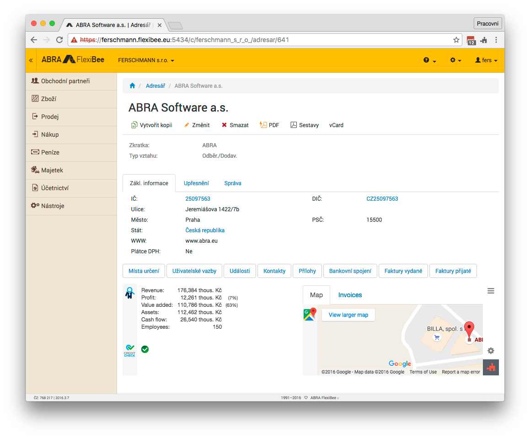The width and height of the screenshot is (530, 438).
Task: Click the IČ number 25097563 link
Action: click(x=198, y=199)
